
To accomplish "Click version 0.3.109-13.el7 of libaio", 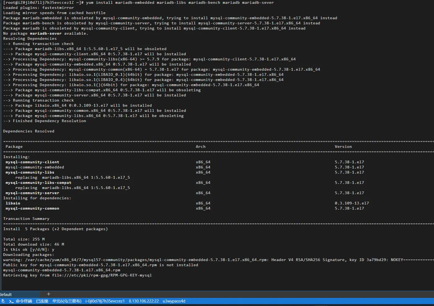I will tap(352, 203).
